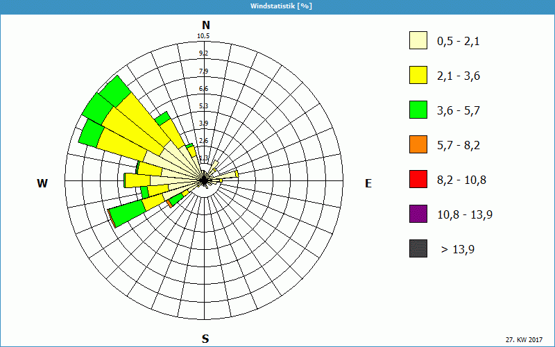
Task: Click the Windstatistik [%] title bar
Action: click(277, 6)
